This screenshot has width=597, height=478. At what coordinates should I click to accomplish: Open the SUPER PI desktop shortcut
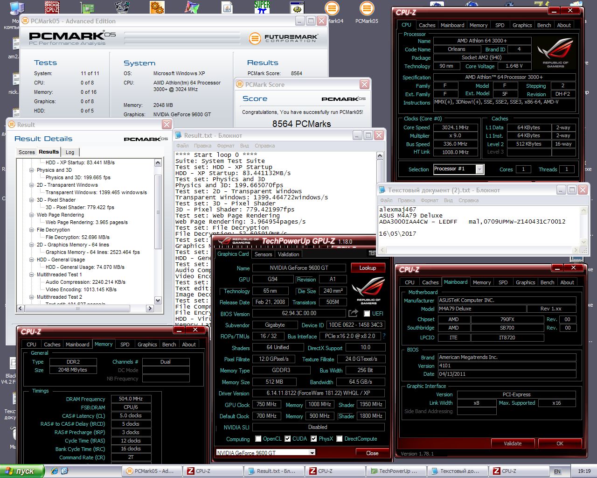(x=262, y=7)
